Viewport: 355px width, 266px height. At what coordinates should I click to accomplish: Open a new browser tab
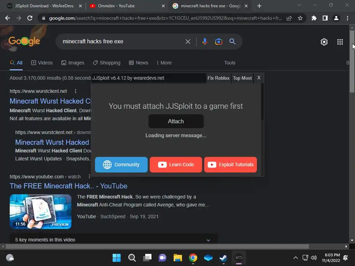(259, 6)
